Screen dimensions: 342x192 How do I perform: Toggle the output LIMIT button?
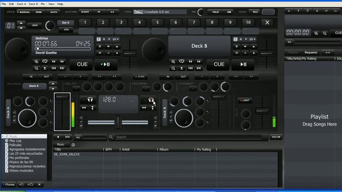coord(245,100)
